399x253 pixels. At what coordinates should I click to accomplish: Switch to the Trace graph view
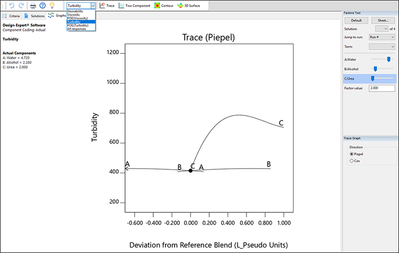coord(107,5)
